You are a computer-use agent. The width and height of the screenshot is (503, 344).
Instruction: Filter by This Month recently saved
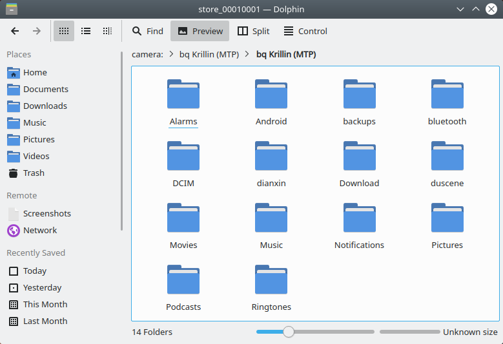point(45,304)
